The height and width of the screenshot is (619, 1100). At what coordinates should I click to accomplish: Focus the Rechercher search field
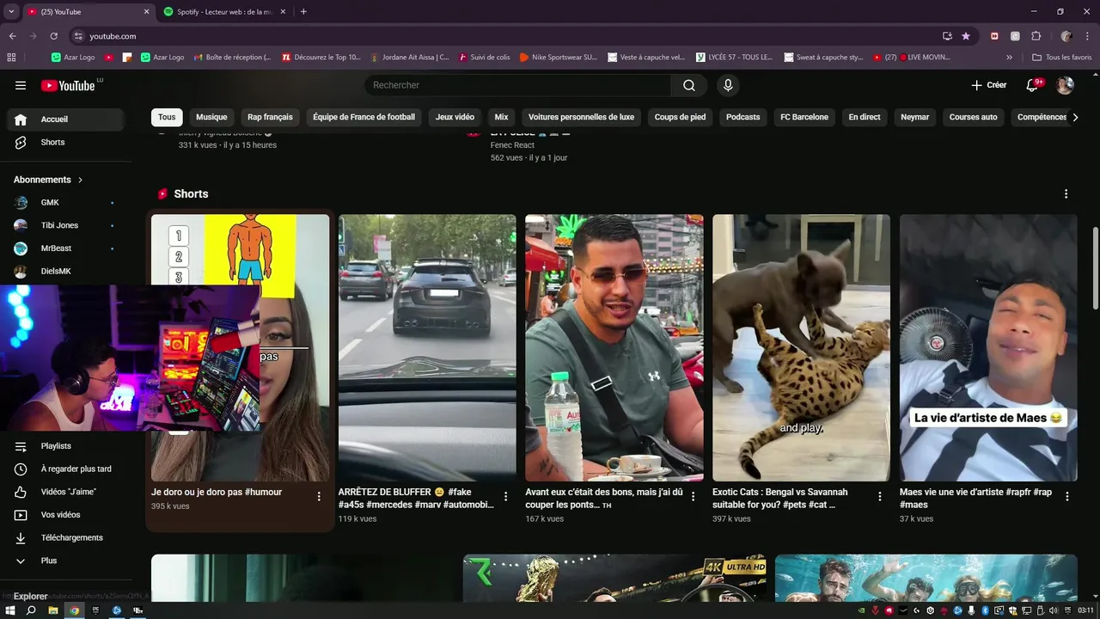[518, 85]
